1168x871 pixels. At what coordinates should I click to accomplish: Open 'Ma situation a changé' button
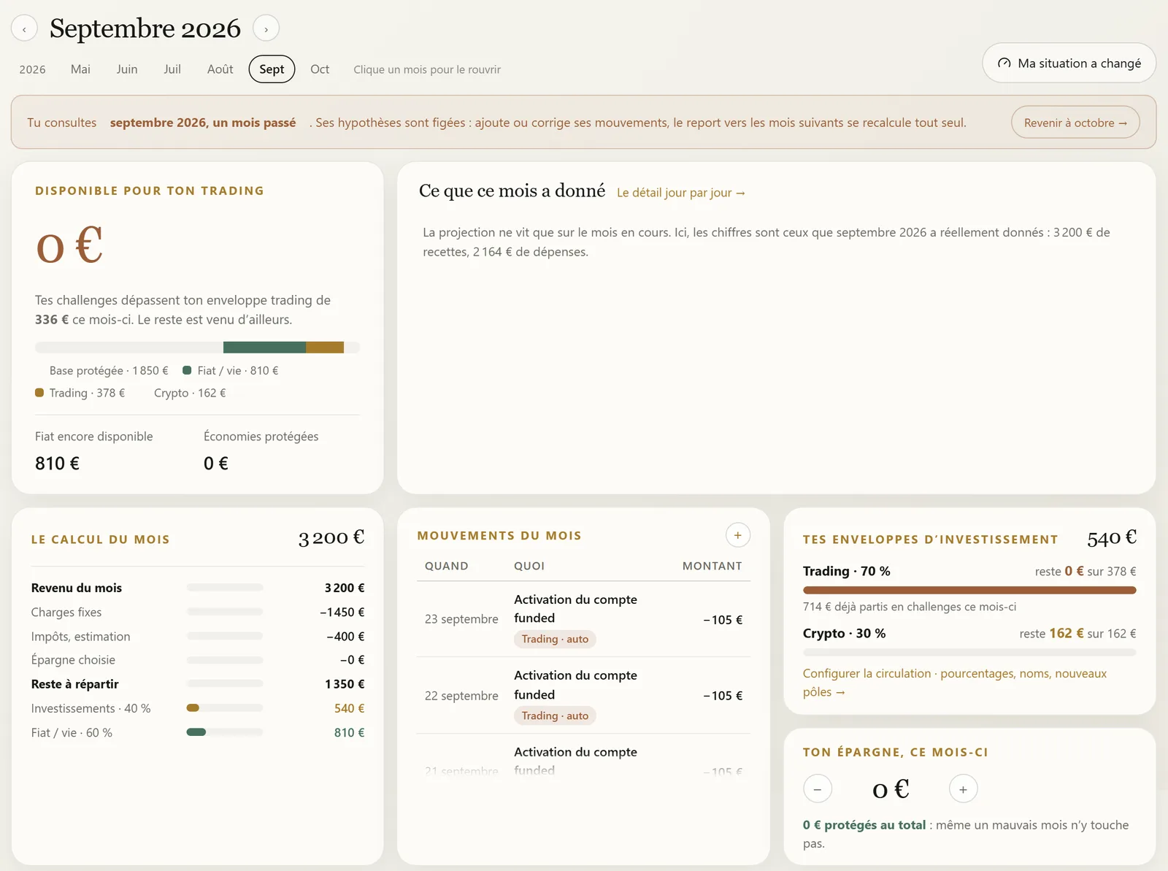1069,63
